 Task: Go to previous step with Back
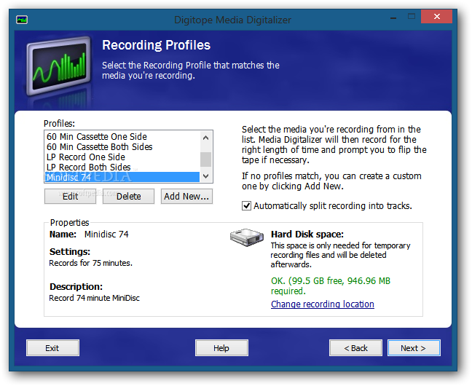[355, 348]
